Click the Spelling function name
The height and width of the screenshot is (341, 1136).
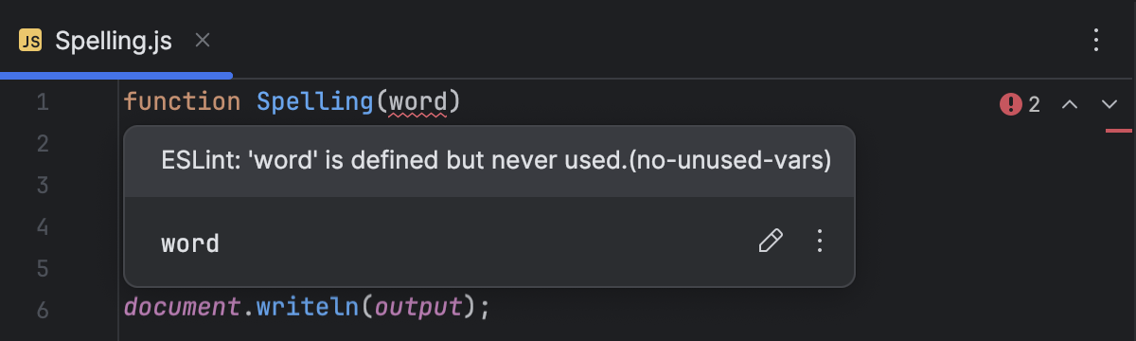tap(316, 101)
